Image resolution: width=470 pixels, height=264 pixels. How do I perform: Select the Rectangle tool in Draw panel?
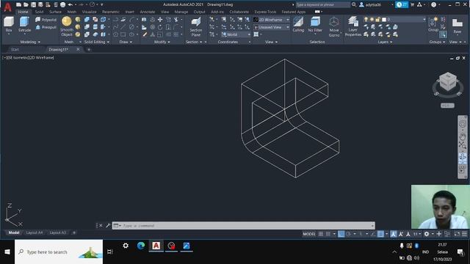point(123,34)
